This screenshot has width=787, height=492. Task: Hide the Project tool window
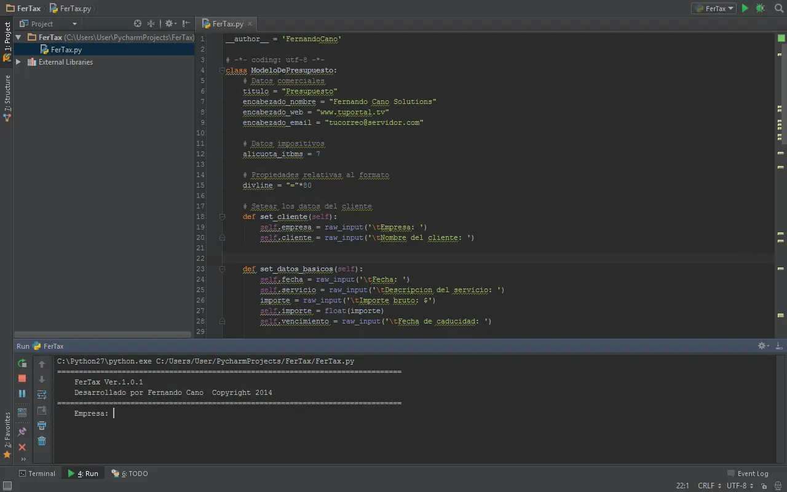186,23
